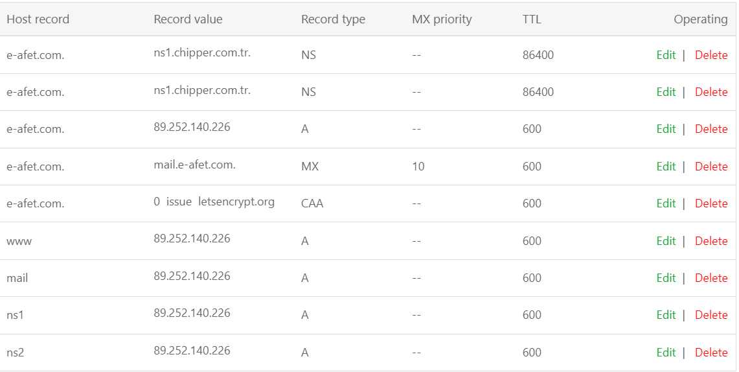Delete the MX record with priority 10

(x=711, y=167)
